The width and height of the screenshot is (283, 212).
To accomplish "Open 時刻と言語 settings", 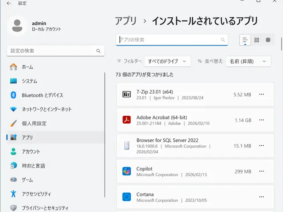I will (x=56, y=166).
